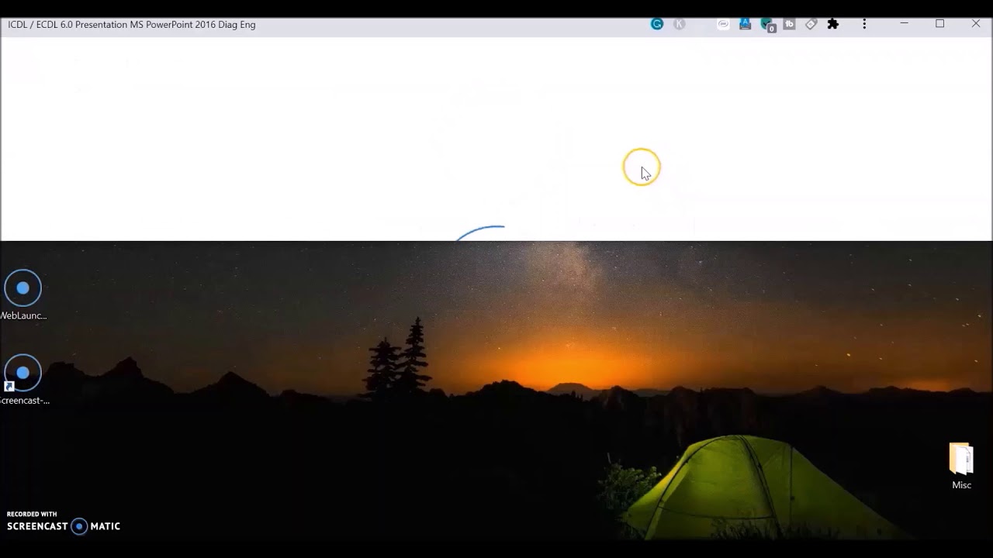Click the grey K extension icon
Screen dimensions: 993x558
(680, 24)
